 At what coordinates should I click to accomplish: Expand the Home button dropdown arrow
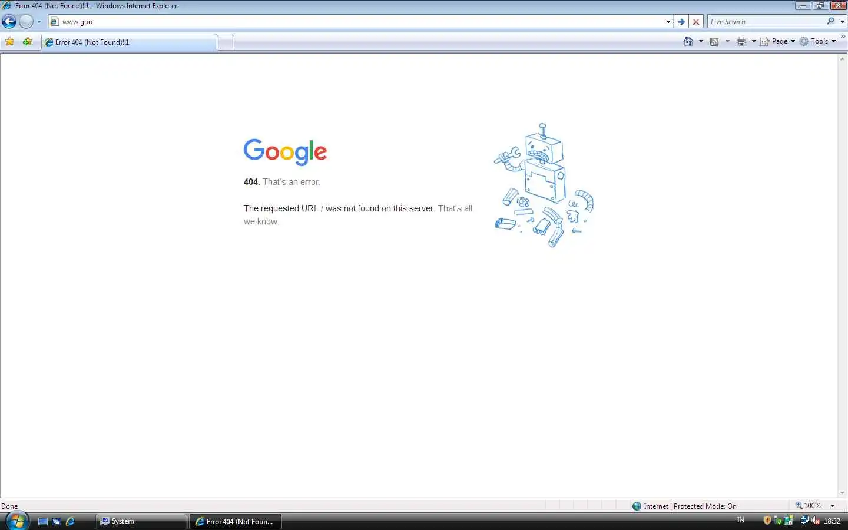[701, 41]
